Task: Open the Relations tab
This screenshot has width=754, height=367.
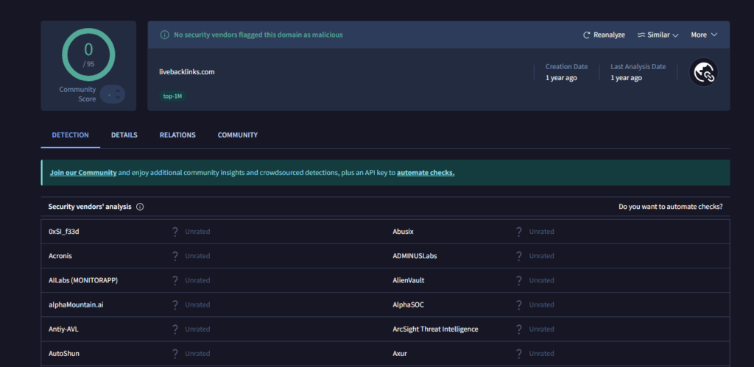Action: point(177,135)
